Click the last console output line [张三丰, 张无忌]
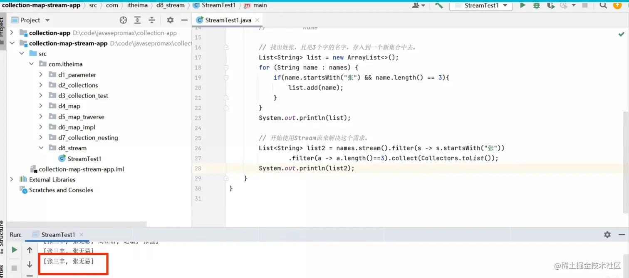629x278 pixels. (x=69, y=261)
